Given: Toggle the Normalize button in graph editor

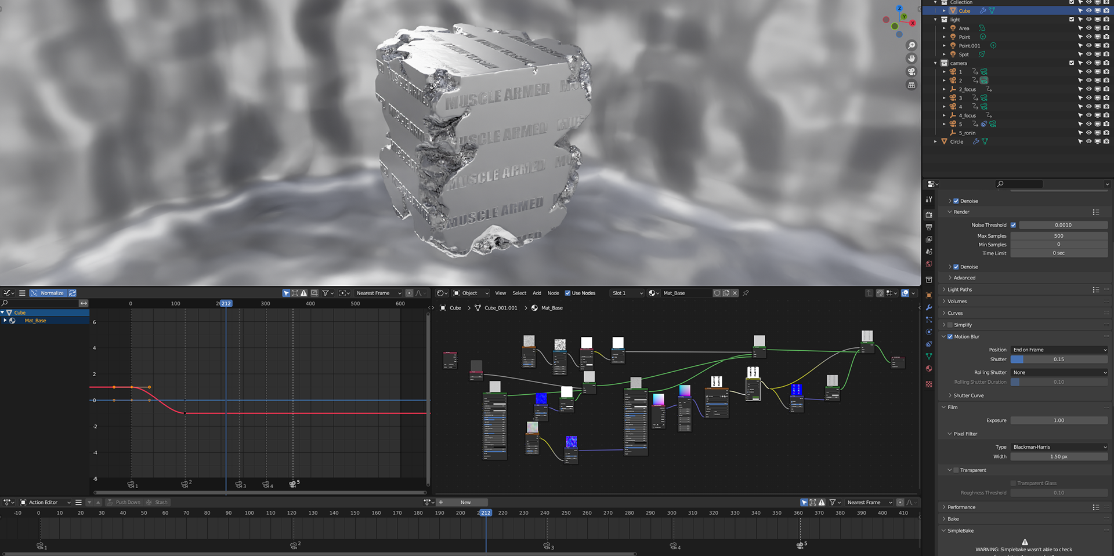Looking at the screenshot, I should coord(48,293).
